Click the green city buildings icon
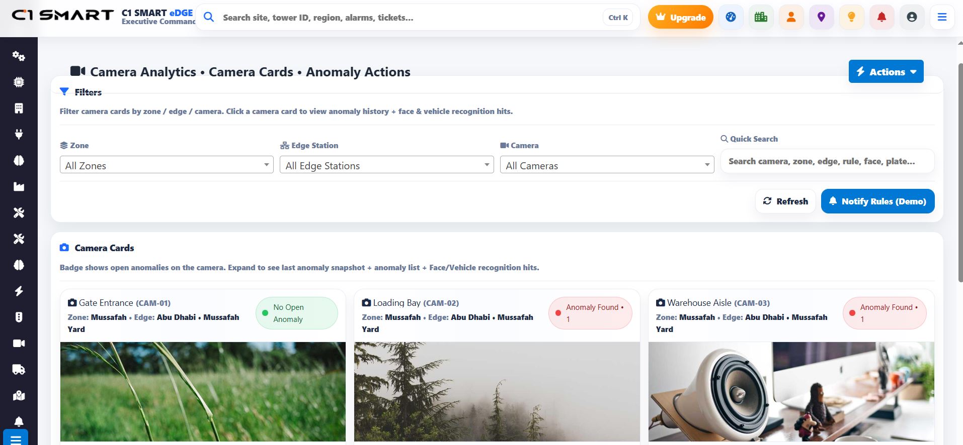This screenshot has width=963, height=445. click(761, 17)
